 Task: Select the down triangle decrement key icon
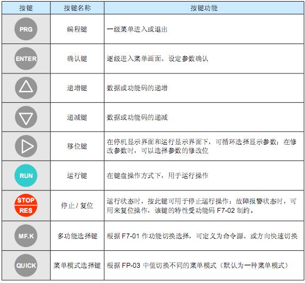click(26, 117)
